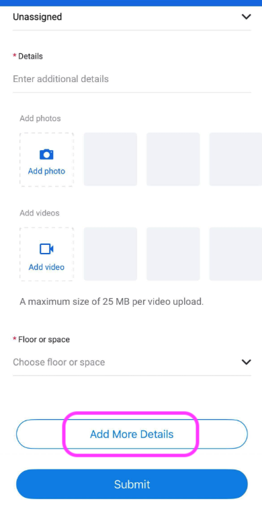Screen dimensions: 262x518
Task: Open the Choose floor or space dropdown
Action: [x=132, y=362]
